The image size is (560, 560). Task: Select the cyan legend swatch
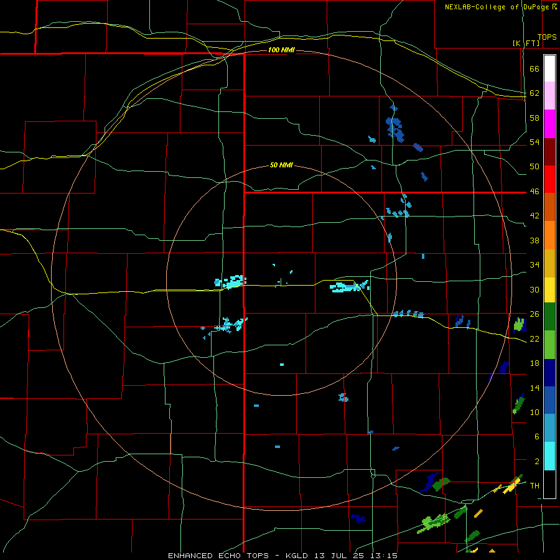tap(549, 456)
